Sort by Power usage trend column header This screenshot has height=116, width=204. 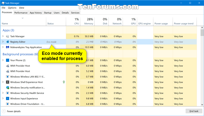click(185, 21)
